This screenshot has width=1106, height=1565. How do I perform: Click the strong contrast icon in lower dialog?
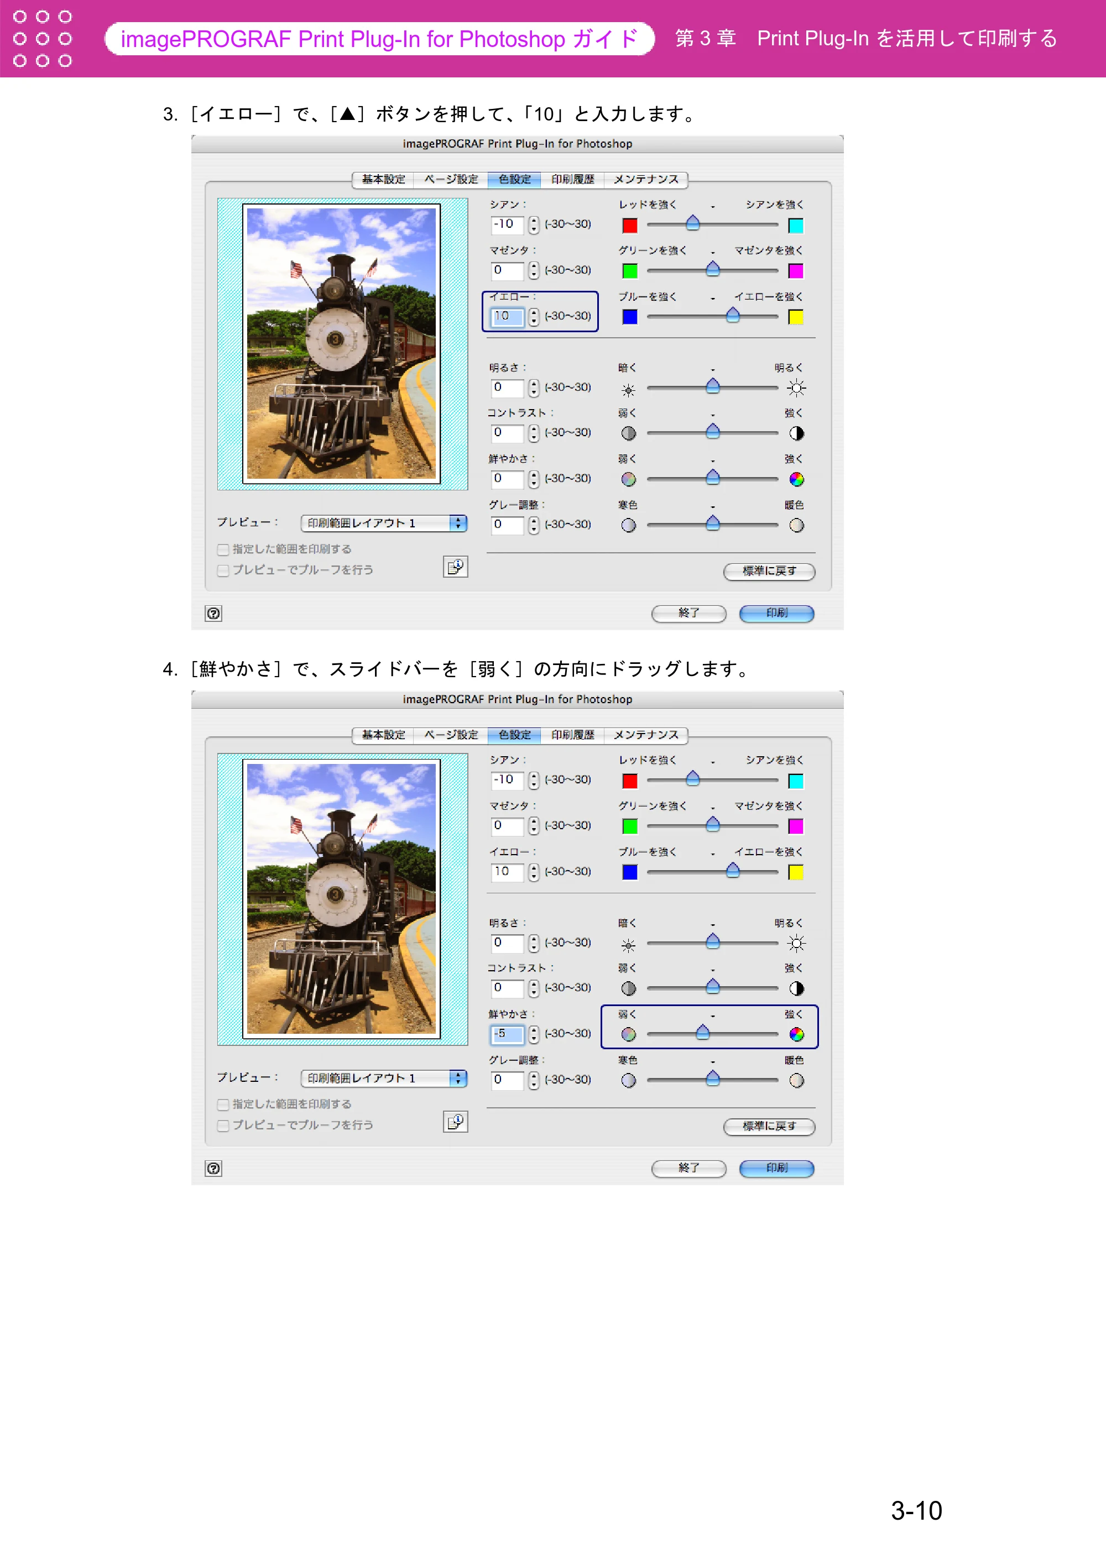pyautogui.click(x=796, y=988)
